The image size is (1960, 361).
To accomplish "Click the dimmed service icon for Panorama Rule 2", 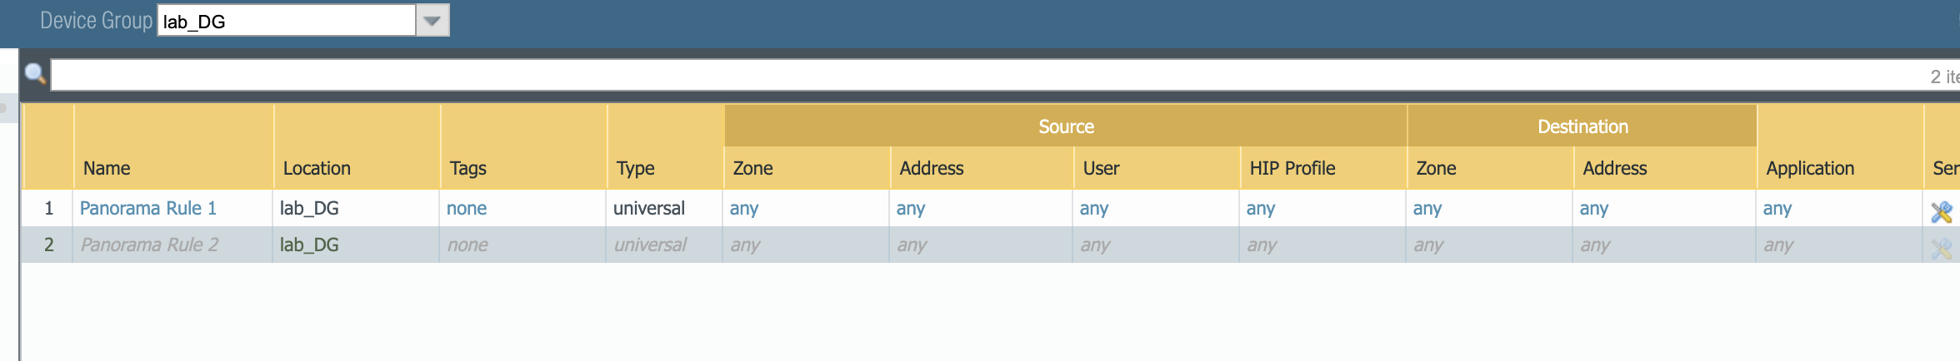I will (1941, 248).
